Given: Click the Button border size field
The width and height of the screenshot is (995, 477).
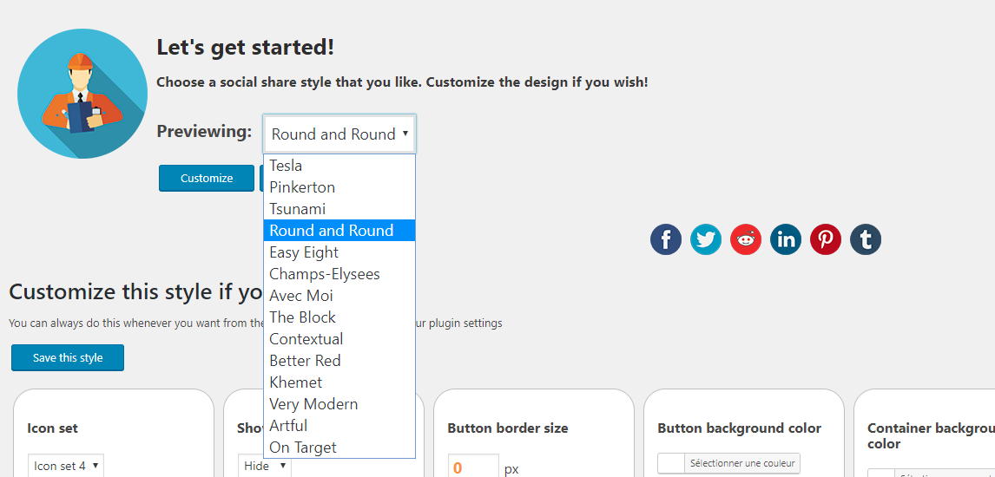Looking at the screenshot, I should pyautogui.click(x=473, y=466).
